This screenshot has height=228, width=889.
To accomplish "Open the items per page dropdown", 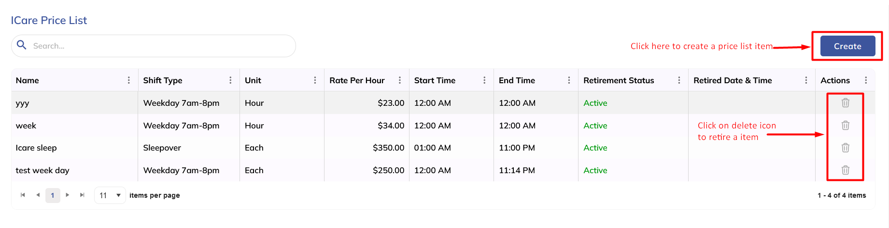I will (x=110, y=195).
